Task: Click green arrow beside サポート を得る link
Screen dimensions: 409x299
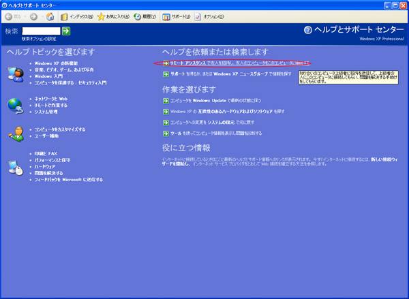Action: (166, 74)
